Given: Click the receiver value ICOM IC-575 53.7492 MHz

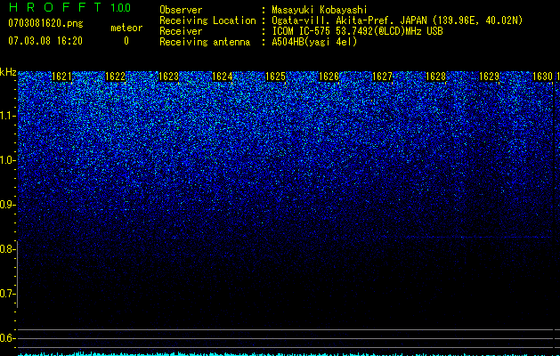Looking at the screenshot, I should [x=357, y=31].
